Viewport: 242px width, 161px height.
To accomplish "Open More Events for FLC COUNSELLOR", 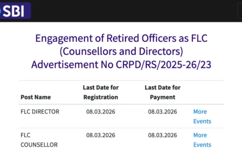I will [202, 140].
